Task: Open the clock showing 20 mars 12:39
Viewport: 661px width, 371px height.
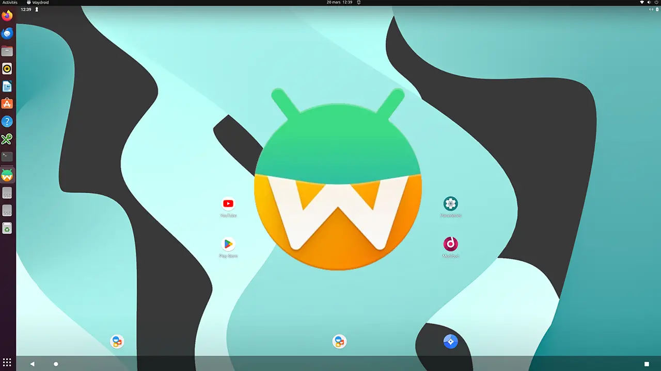Action: [x=339, y=3]
